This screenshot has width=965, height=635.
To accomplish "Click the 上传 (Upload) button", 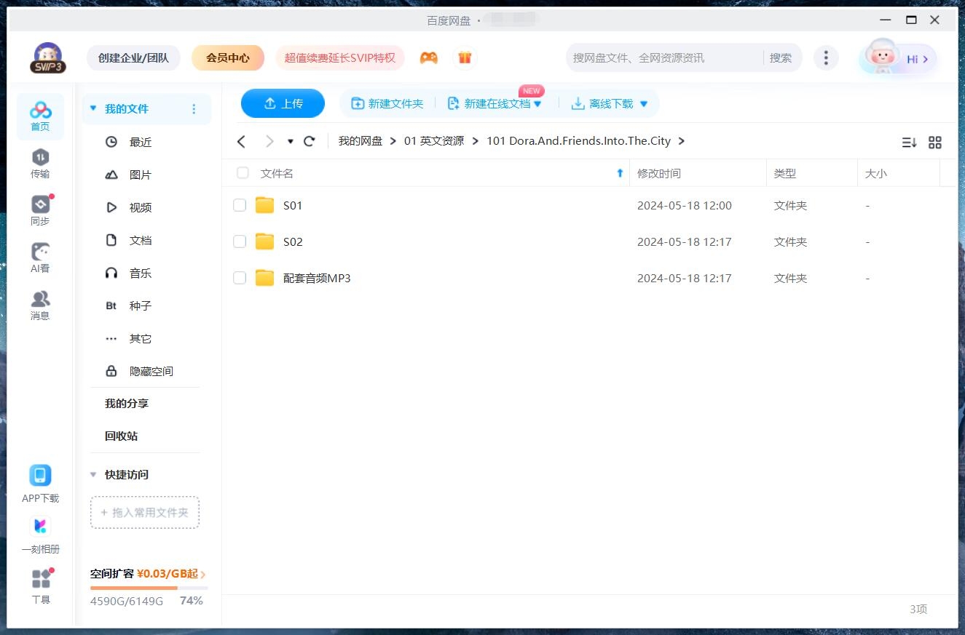I will coord(283,103).
